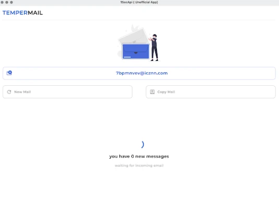Close the 1SecApi window
Viewport: 279px width, 208px height.
tap(2, 2)
